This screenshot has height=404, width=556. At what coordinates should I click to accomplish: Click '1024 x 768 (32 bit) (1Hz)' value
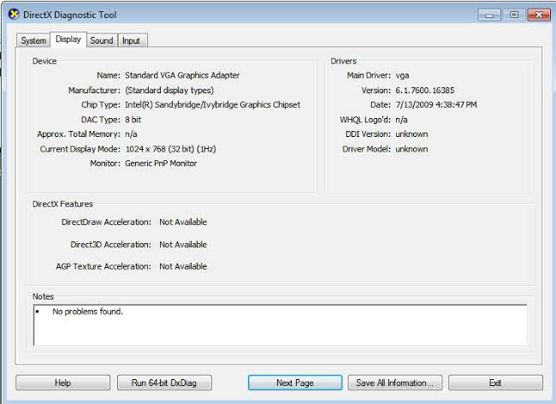tap(170, 149)
